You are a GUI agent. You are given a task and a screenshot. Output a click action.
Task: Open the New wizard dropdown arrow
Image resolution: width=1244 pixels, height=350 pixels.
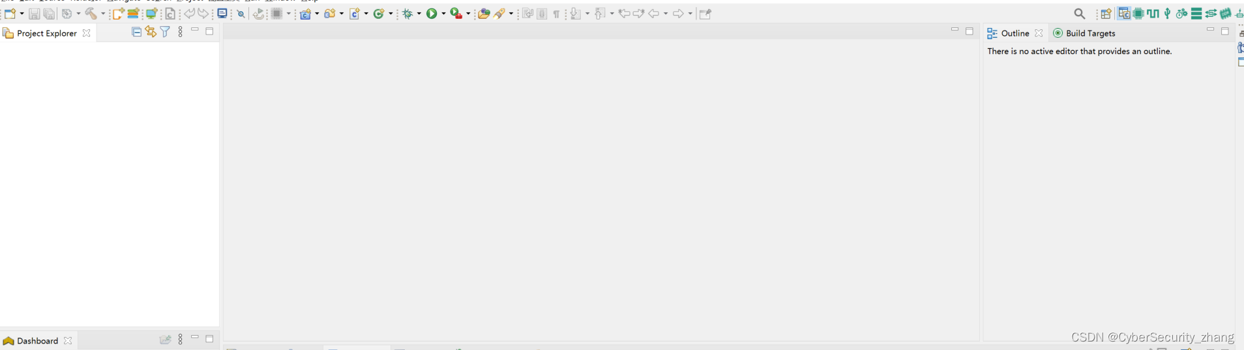click(22, 14)
